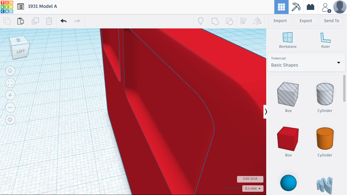This screenshot has width=347, height=195.
Task: Open the Align tool
Action: [243, 21]
